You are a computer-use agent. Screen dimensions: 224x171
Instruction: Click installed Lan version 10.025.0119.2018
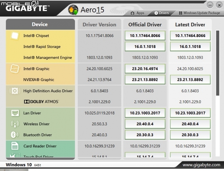click(100, 113)
